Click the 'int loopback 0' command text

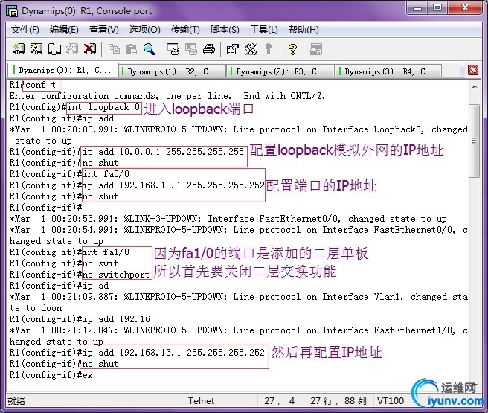pos(103,107)
